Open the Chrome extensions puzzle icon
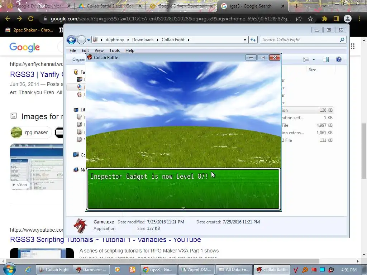The height and width of the screenshot is (275, 367). (x=324, y=19)
